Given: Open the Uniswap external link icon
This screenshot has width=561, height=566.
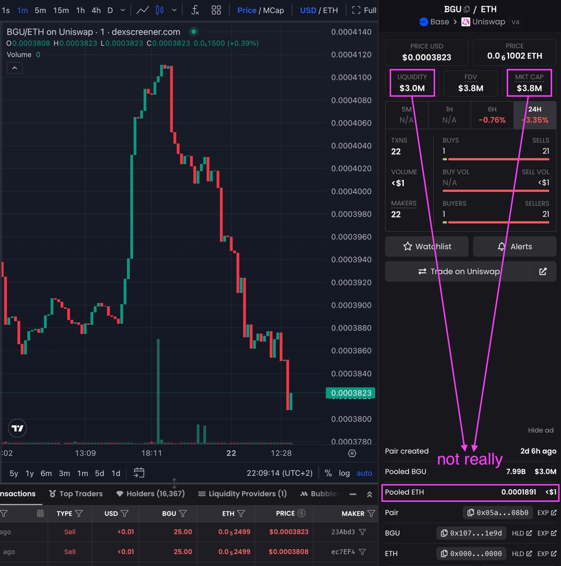Looking at the screenshot, I should 543,271.
